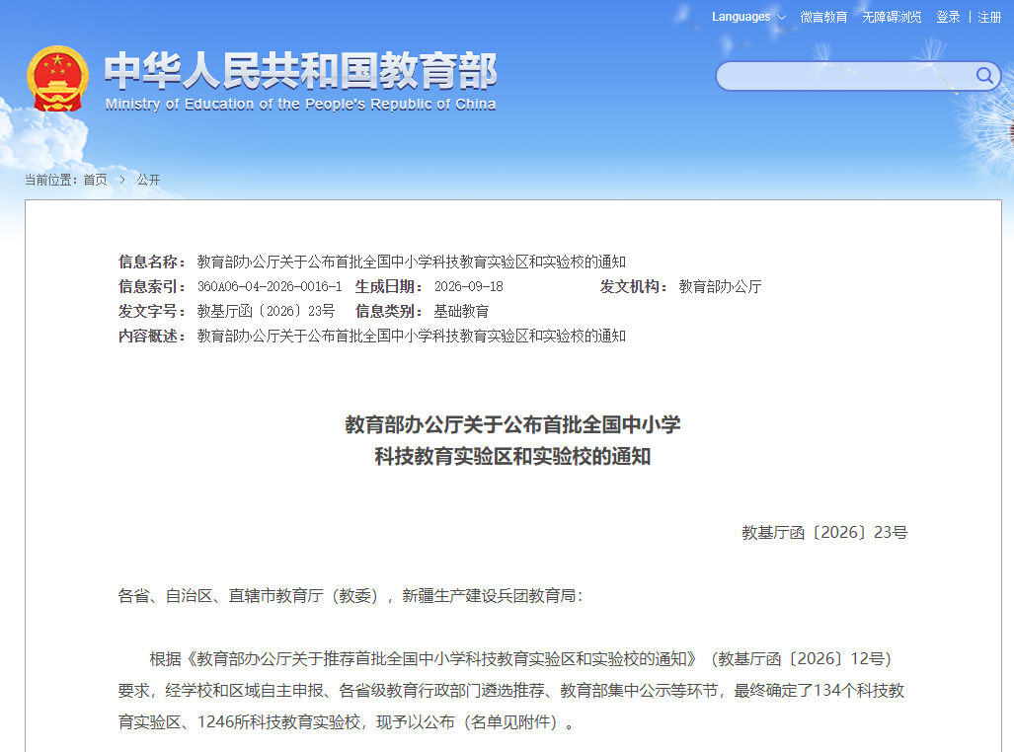Click heading line 科技教育实验区和实验校的通知
This screenshot has height=752, width=1014.
click(x=512, y=457)
